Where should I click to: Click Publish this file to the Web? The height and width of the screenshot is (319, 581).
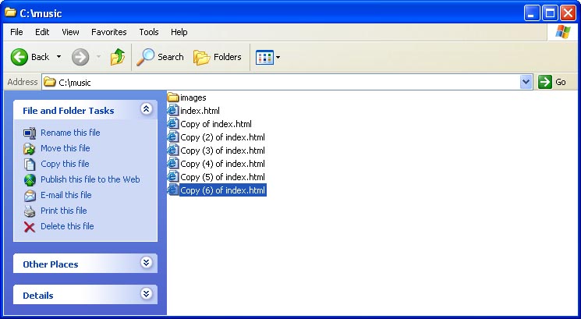[90, 179]
